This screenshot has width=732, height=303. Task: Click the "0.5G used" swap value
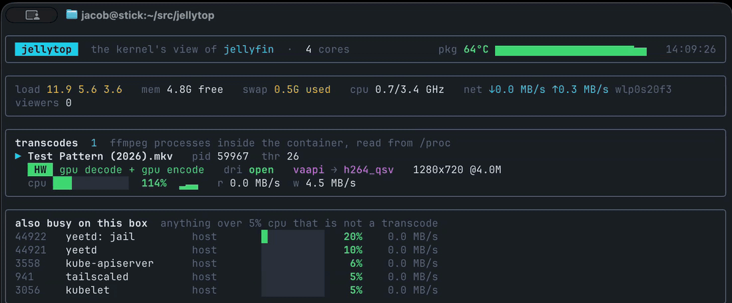coord(302,90)
